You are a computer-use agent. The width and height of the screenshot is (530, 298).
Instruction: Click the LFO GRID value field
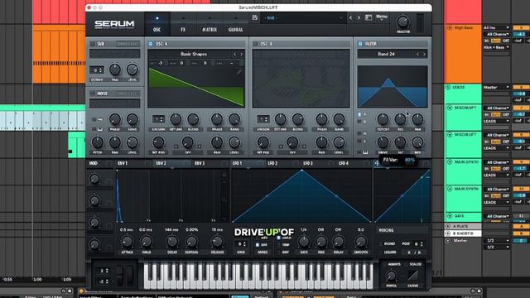click(x=241, y=244)
